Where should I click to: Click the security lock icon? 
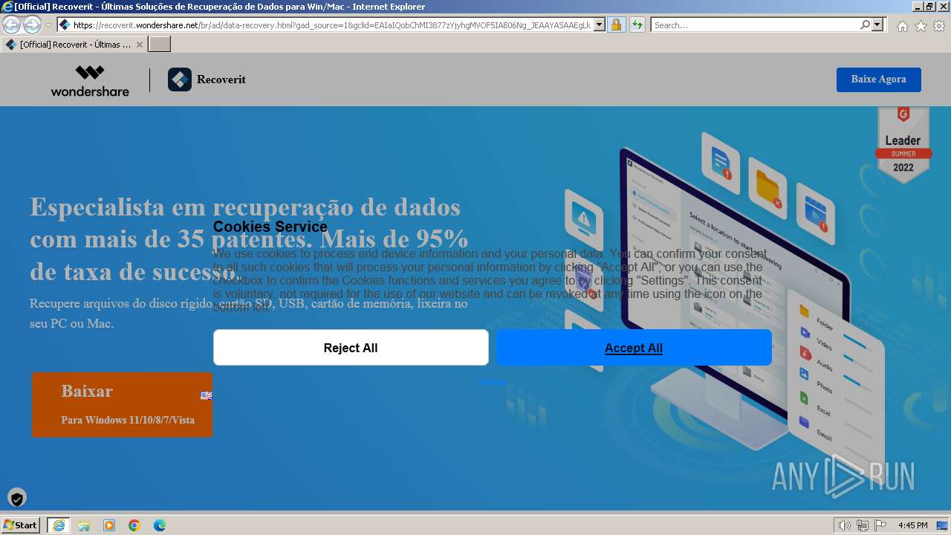(x=616, y=25)
